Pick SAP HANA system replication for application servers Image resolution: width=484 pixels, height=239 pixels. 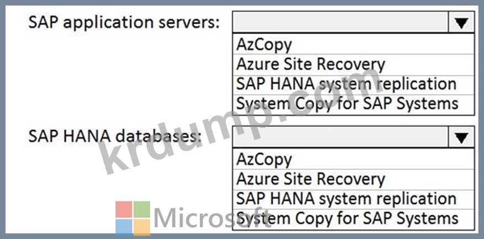[353, 85]
